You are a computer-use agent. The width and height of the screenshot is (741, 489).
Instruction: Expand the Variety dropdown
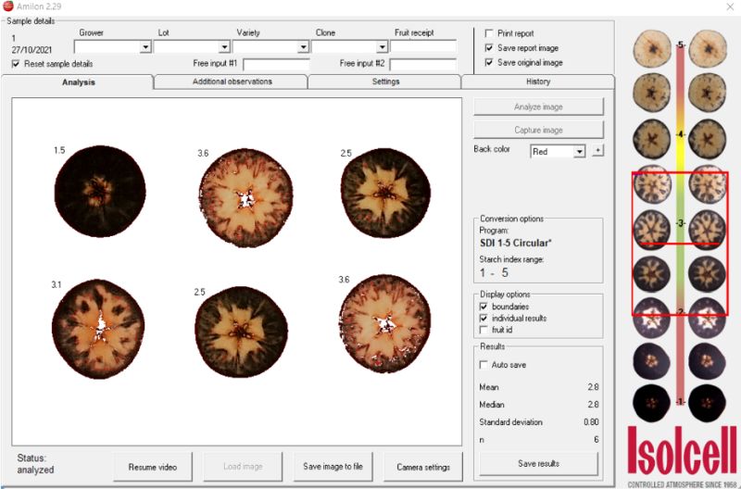[304, 47]
